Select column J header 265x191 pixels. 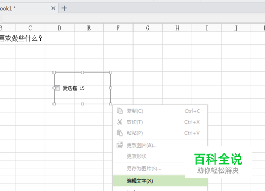236,28
